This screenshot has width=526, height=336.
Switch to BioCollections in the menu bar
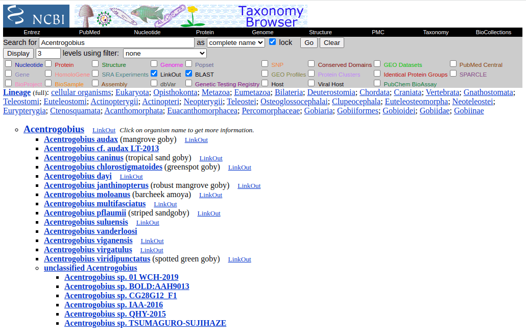(493, 32)
